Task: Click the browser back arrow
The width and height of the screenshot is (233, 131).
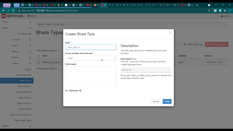Action: tap(3, 10)
